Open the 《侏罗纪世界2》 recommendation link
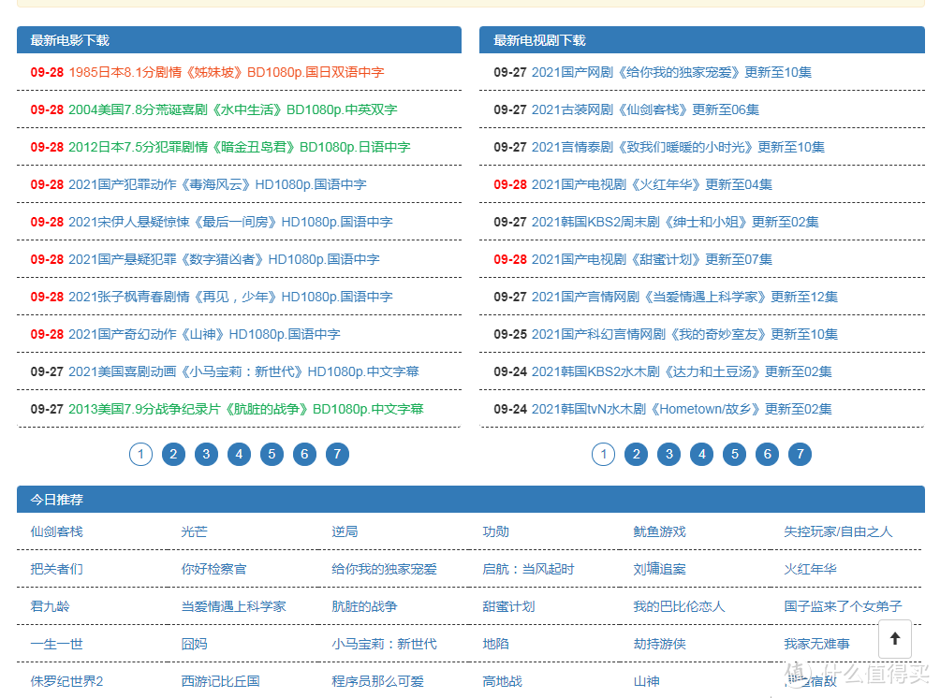 (66, 681)
